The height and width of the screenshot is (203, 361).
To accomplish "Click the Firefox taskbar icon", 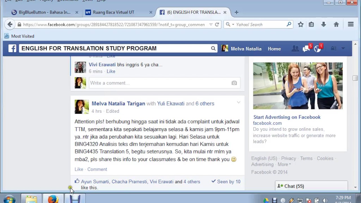I will pyautogui.click(x=53, y=199).
